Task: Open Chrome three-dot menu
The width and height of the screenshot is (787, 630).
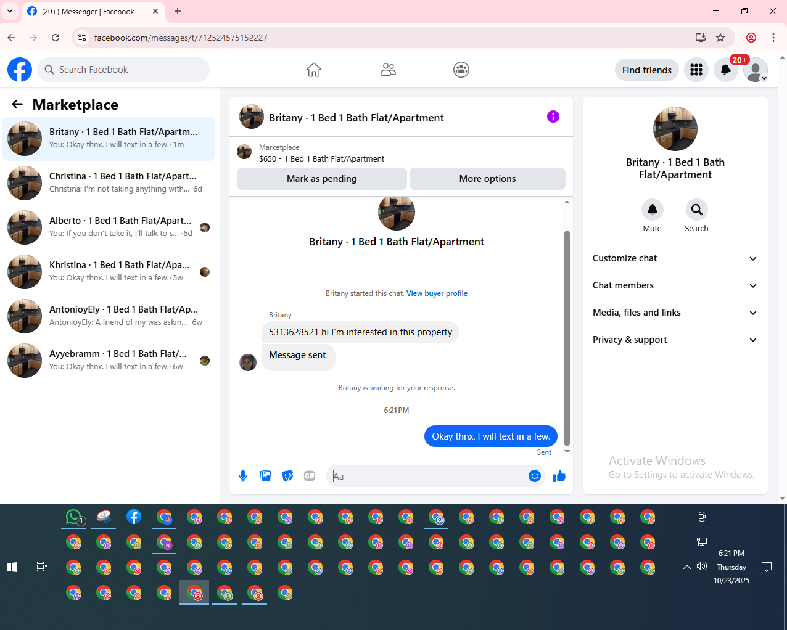Action: [773, 38]
